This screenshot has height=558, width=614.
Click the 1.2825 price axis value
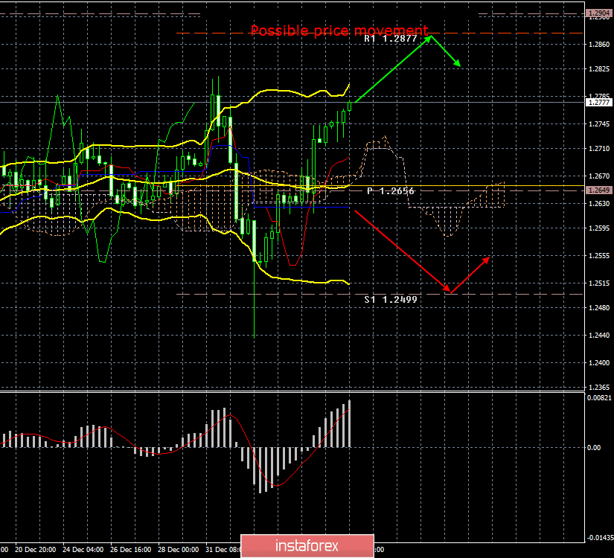tap(599, 69)
